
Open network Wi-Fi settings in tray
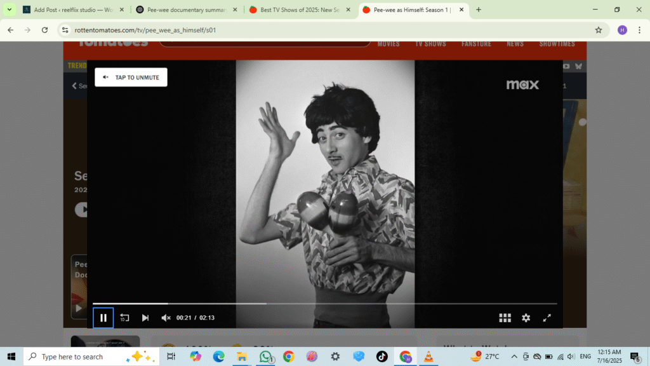click(x=560, y=356)
